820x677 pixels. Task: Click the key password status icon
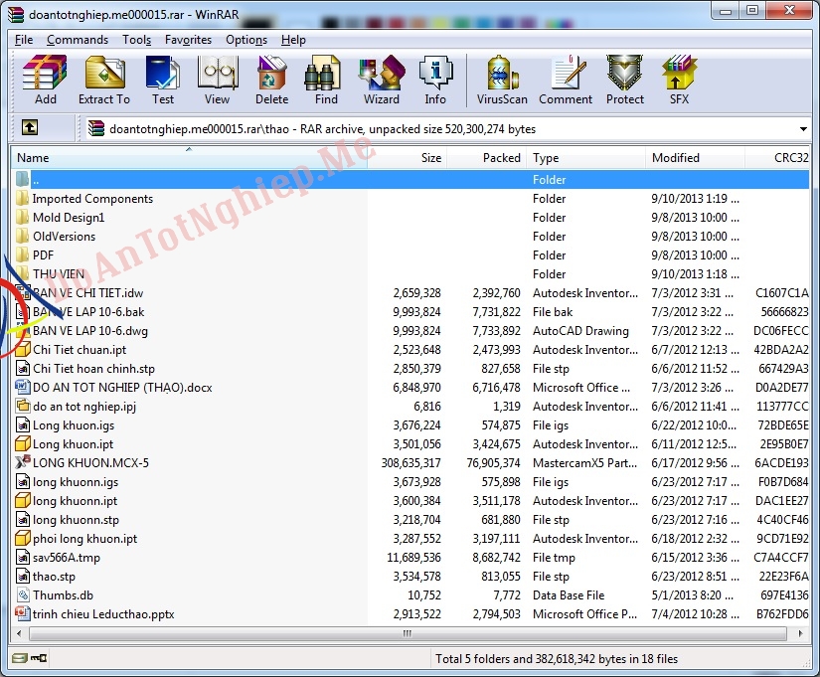click(x=39, y=658)
